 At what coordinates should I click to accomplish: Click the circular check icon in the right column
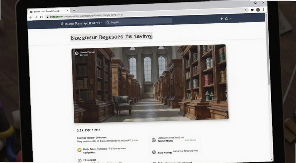(x=154, y=152)
